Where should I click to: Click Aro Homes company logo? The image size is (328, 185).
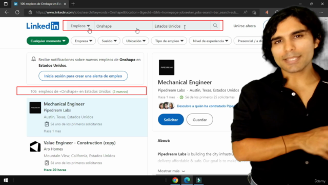(x=35, y=146)
